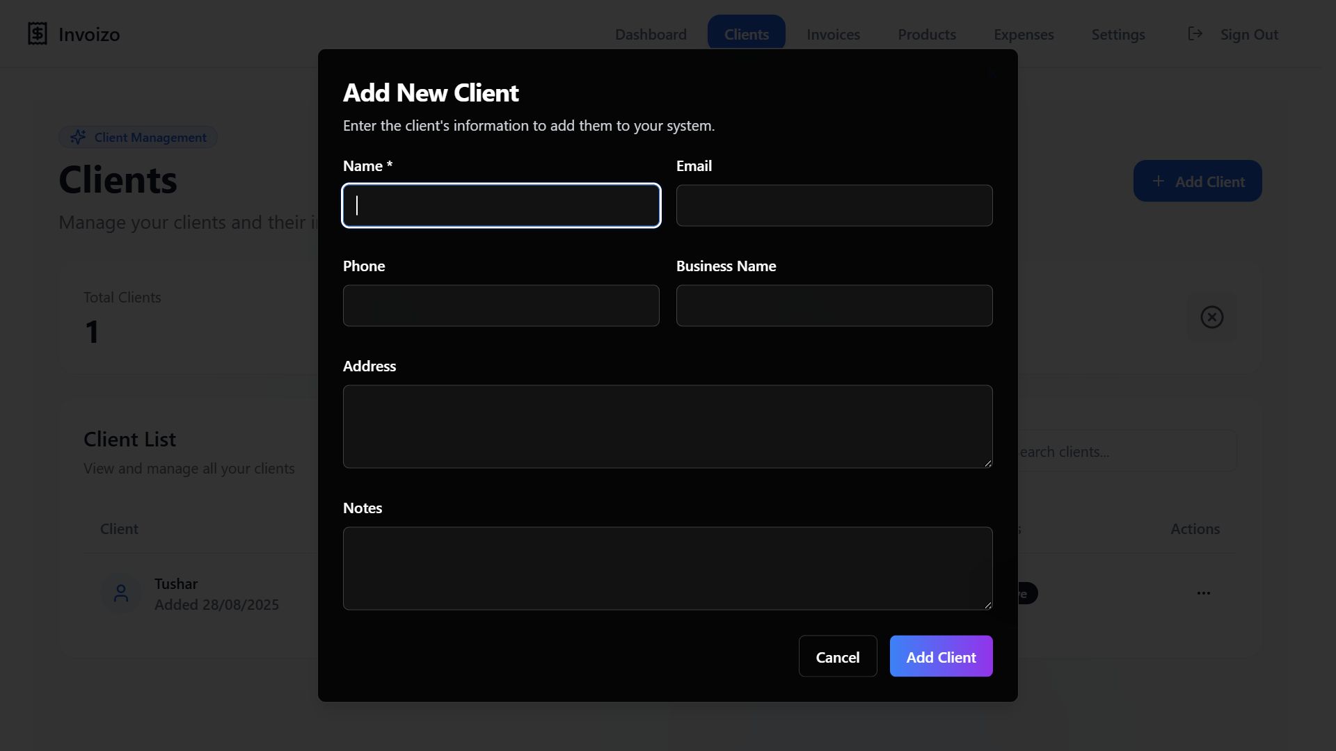This screenshot has width=1336, height=751.
Task: Click into the Email field
Action: click(834, 206)
